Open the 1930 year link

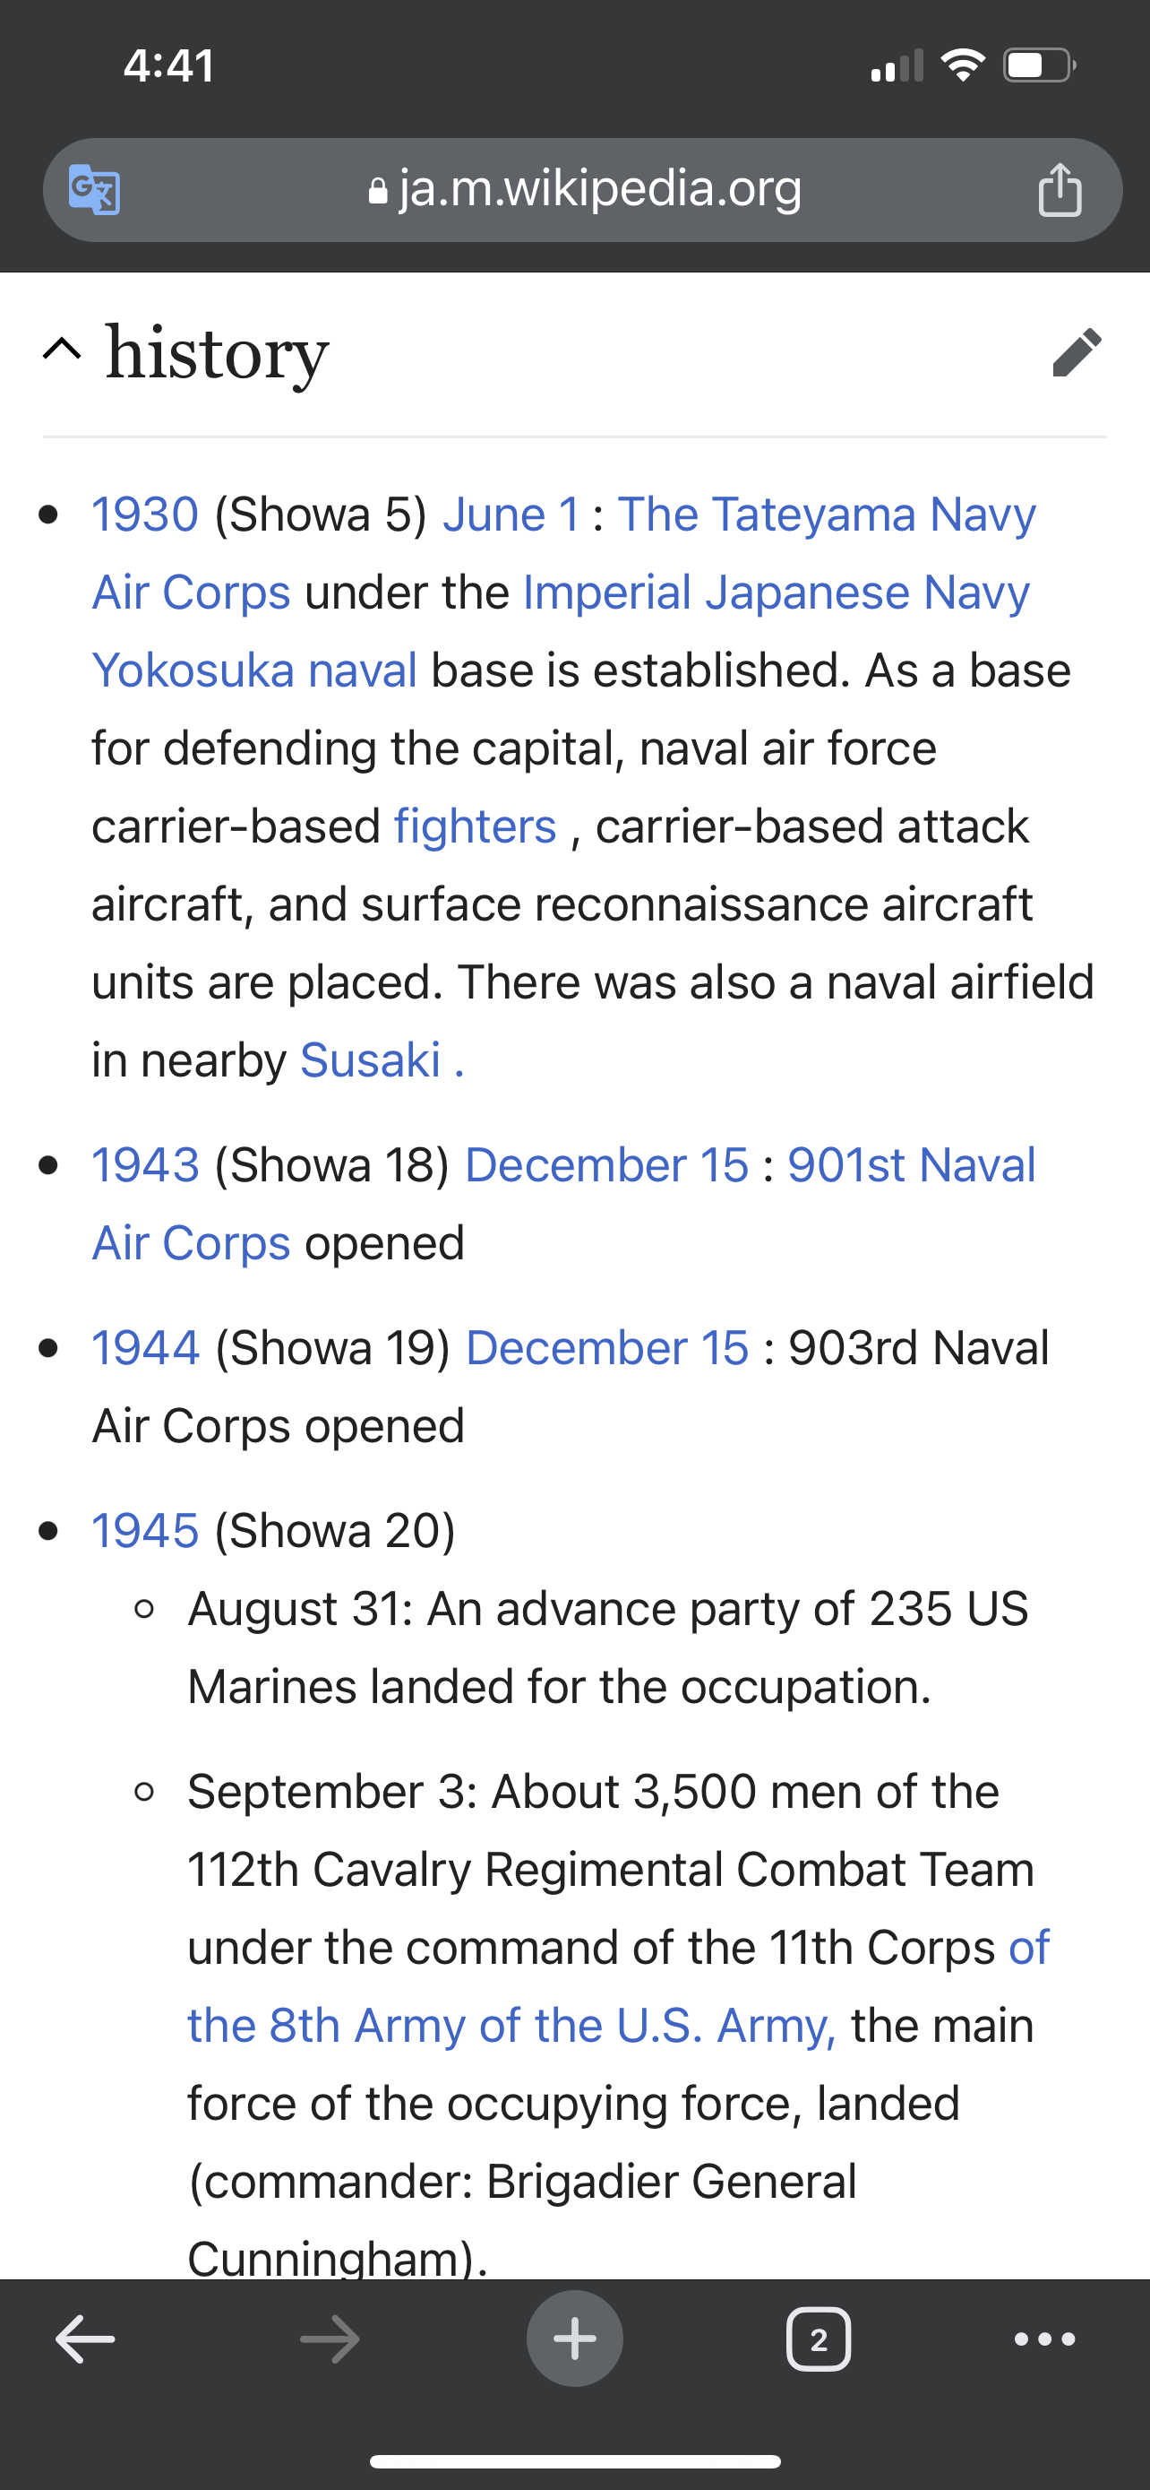145,514
